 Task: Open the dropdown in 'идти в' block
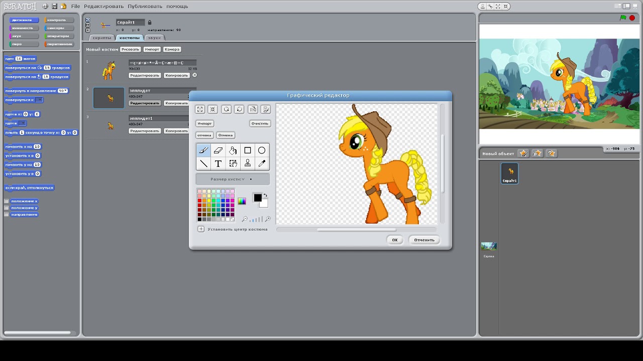(23, 123)
